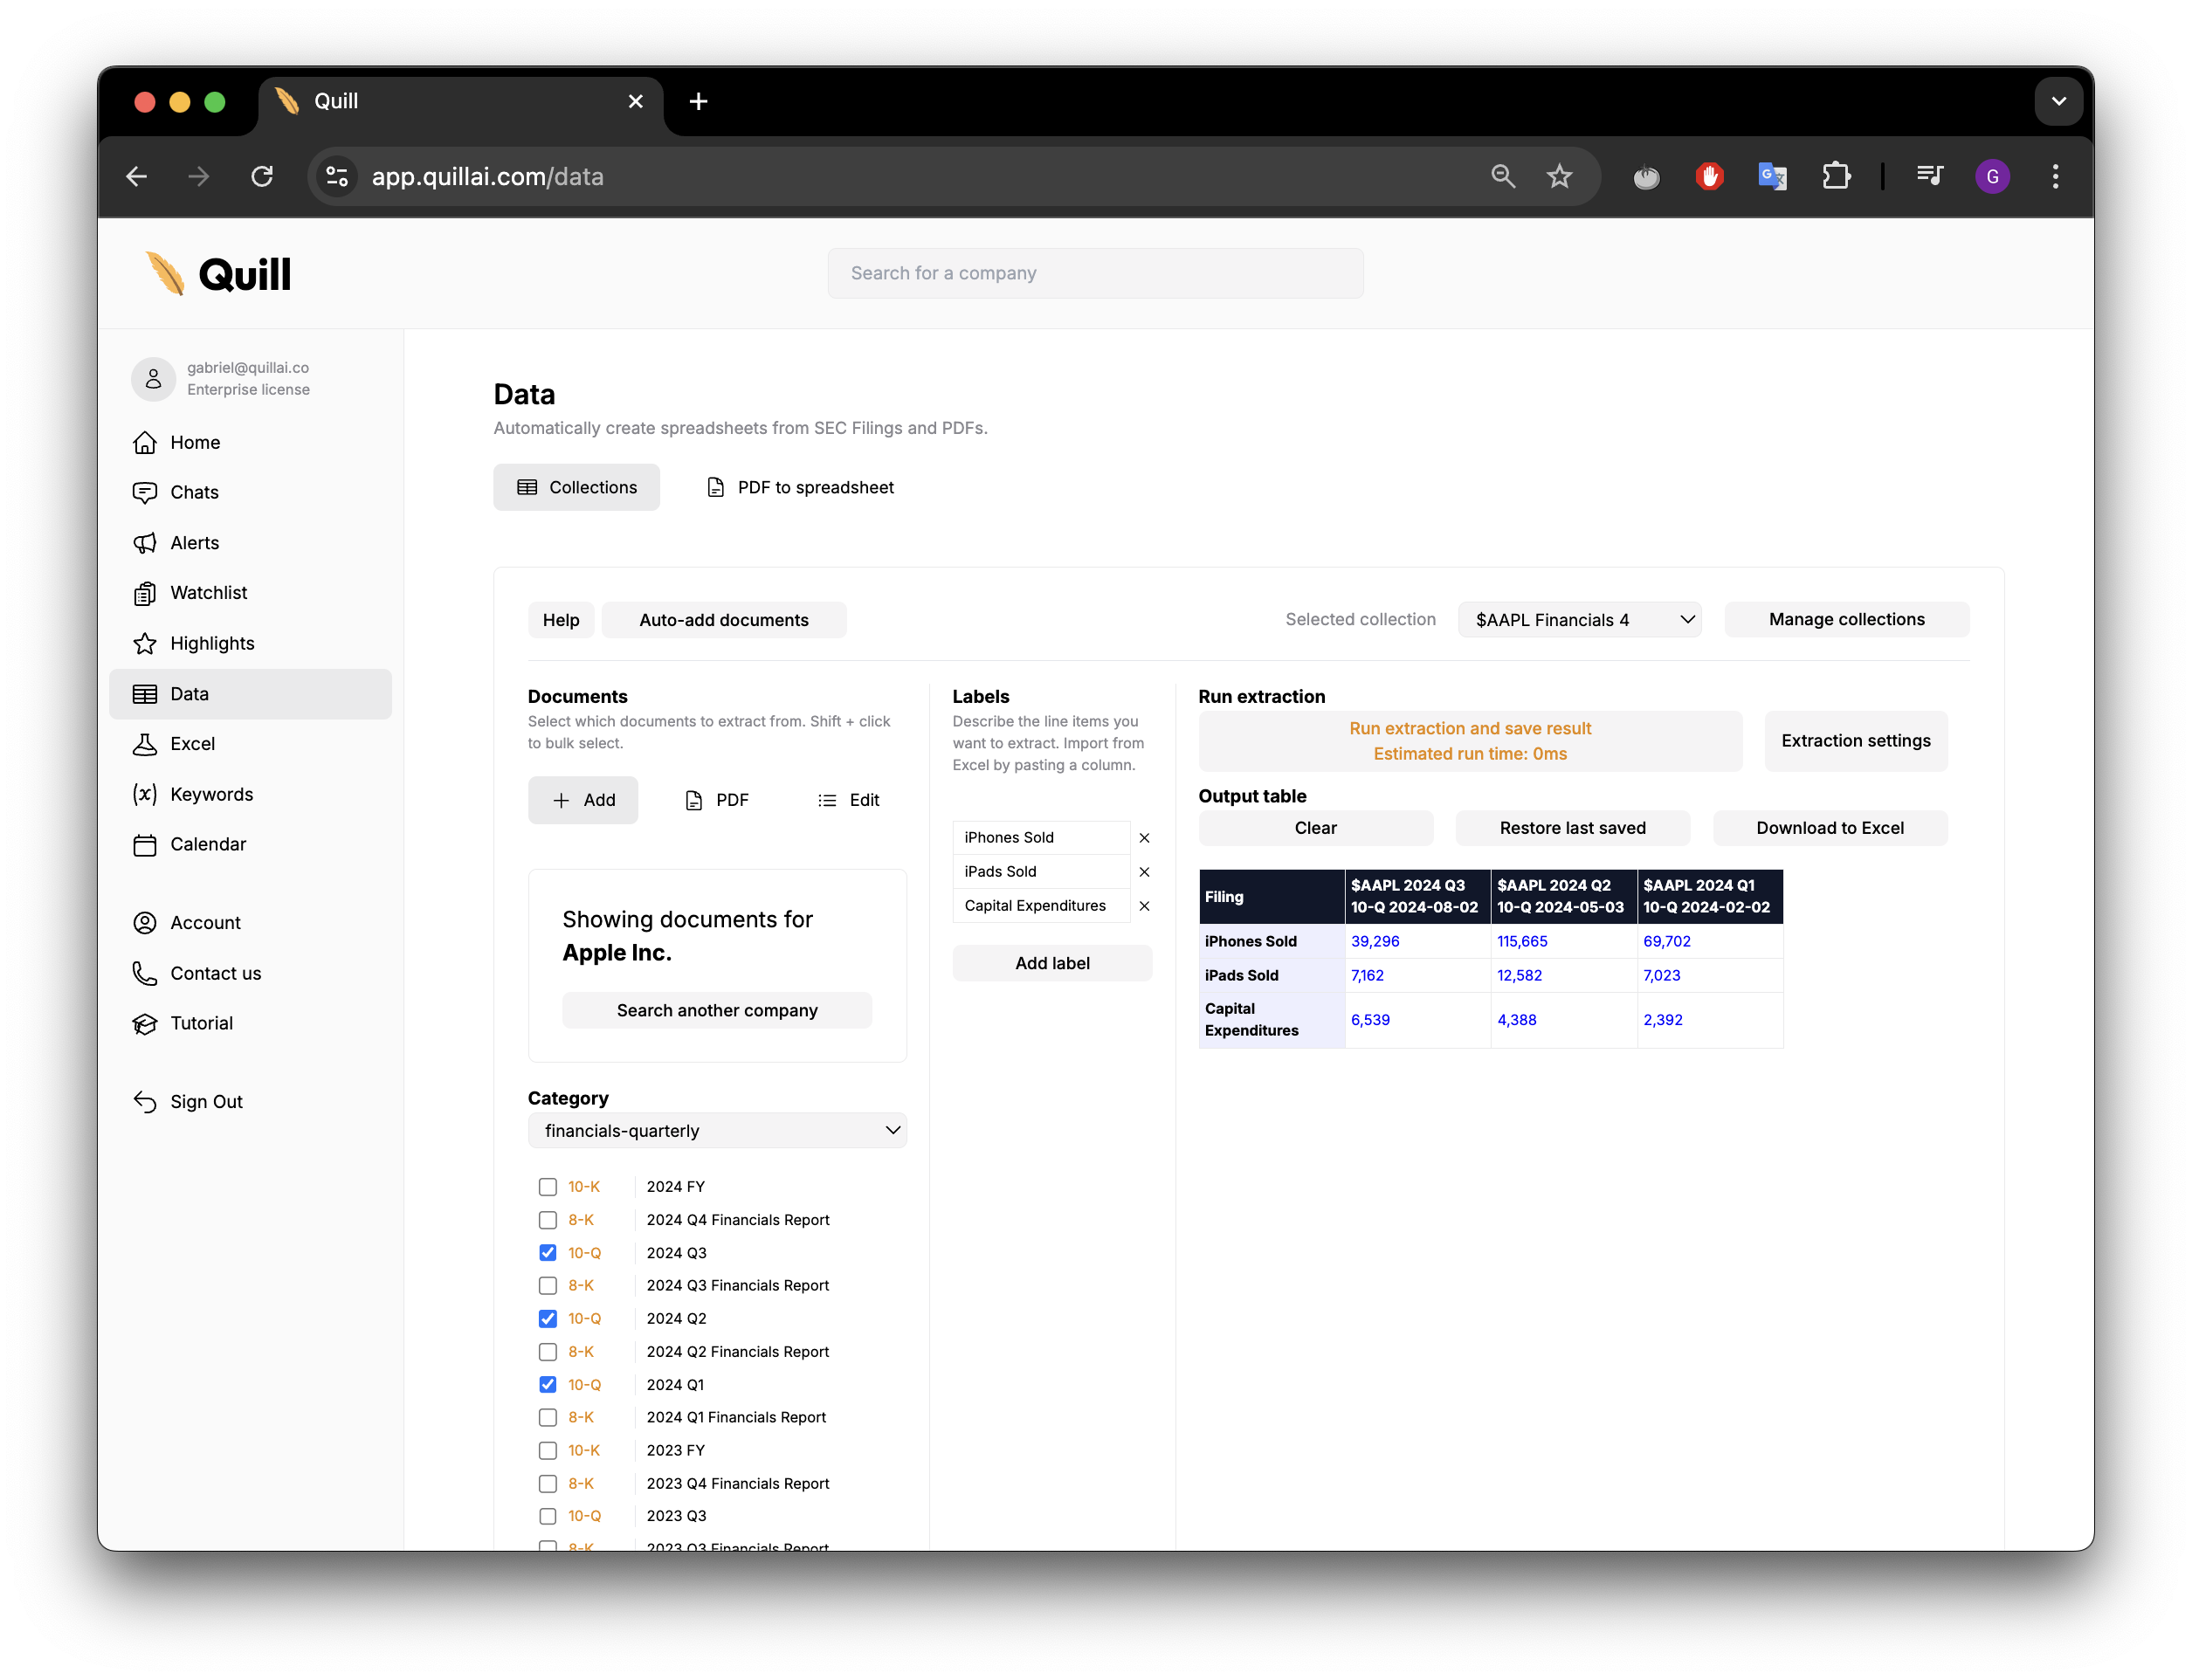Click Run extraction and save result
Screen dimensions: 2192x1680
click(x=1469, y=740)
